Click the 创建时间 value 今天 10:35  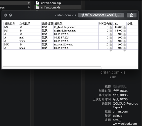[x=120, y=91]
